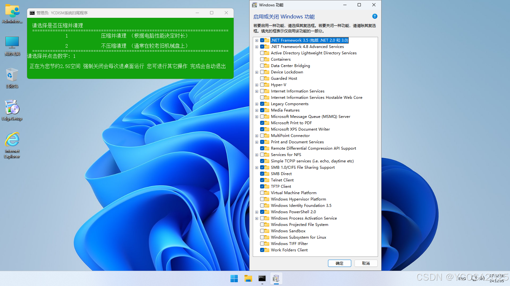Open the Windows Start button on the taskbar
510x286 pixels.
234,278
